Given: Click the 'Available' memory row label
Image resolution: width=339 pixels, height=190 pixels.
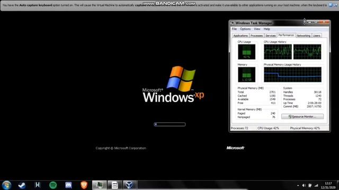Looking at the screenshot, I should (x=243, y=99).
